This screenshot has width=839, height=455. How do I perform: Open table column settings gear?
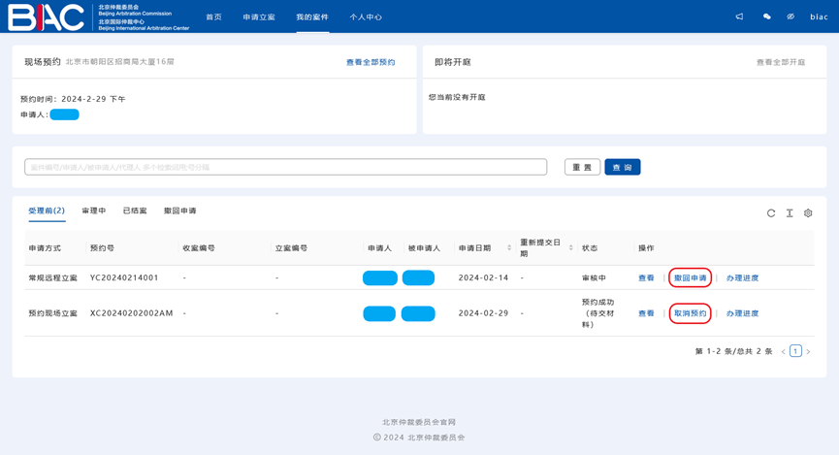(808, 213)
